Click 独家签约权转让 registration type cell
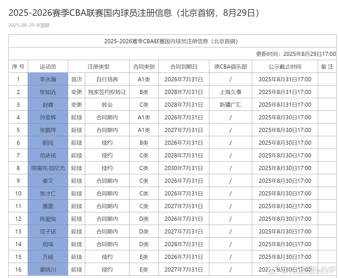Viewport: 339px width, 278px height. (107, 92)
